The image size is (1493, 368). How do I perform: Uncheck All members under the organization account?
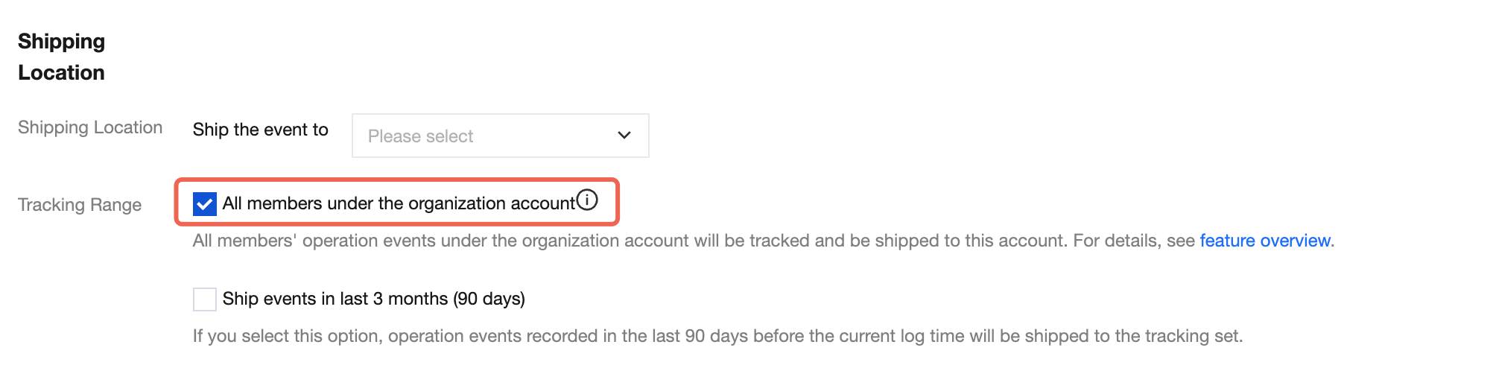click(205, 204)
